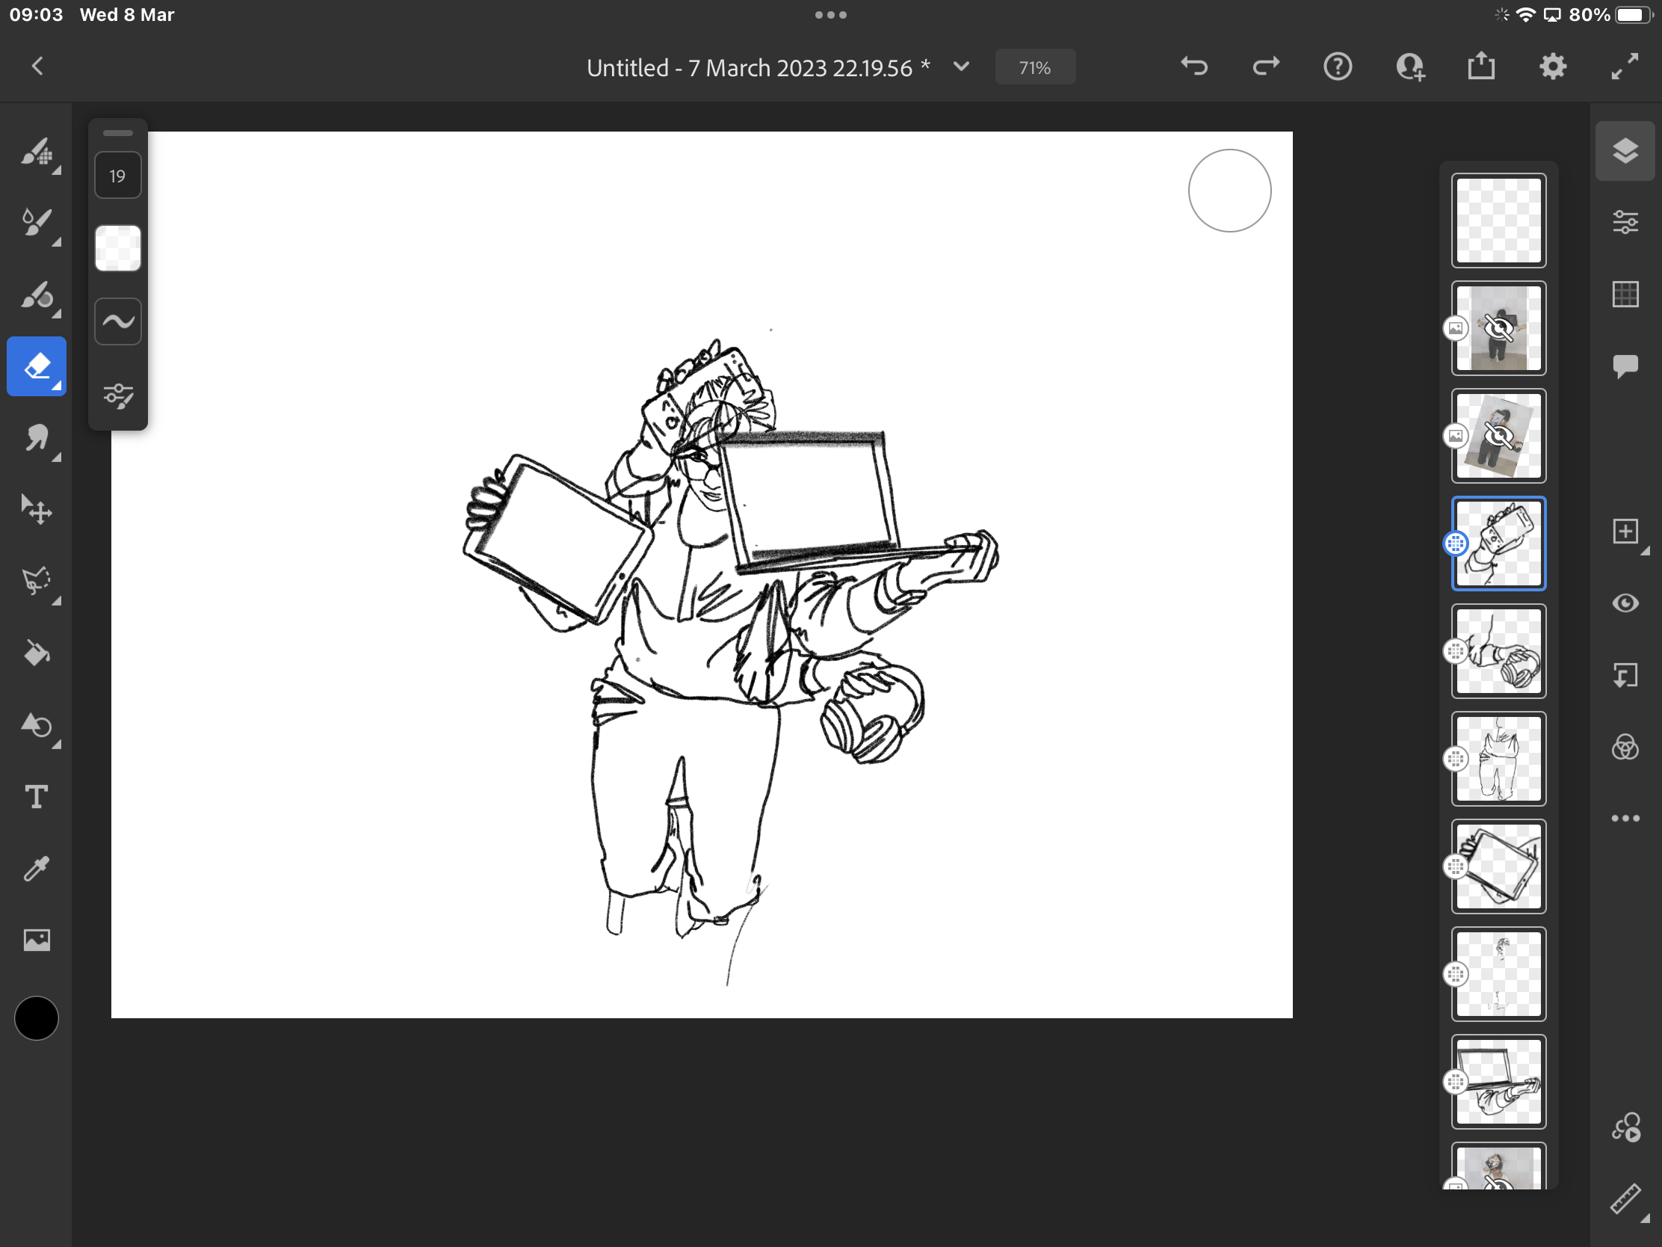Click the Undo arrow
The width and height of the screenshot is (1662, 1247).
1194,67
